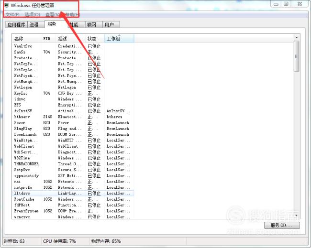
Task: Sort services by 状态 column header
Action: point(95,39)
